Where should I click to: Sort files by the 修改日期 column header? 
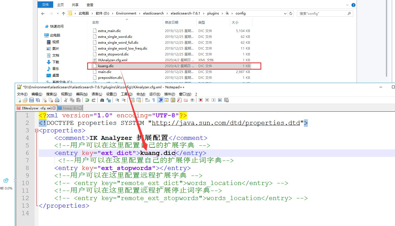coord(172,22)
